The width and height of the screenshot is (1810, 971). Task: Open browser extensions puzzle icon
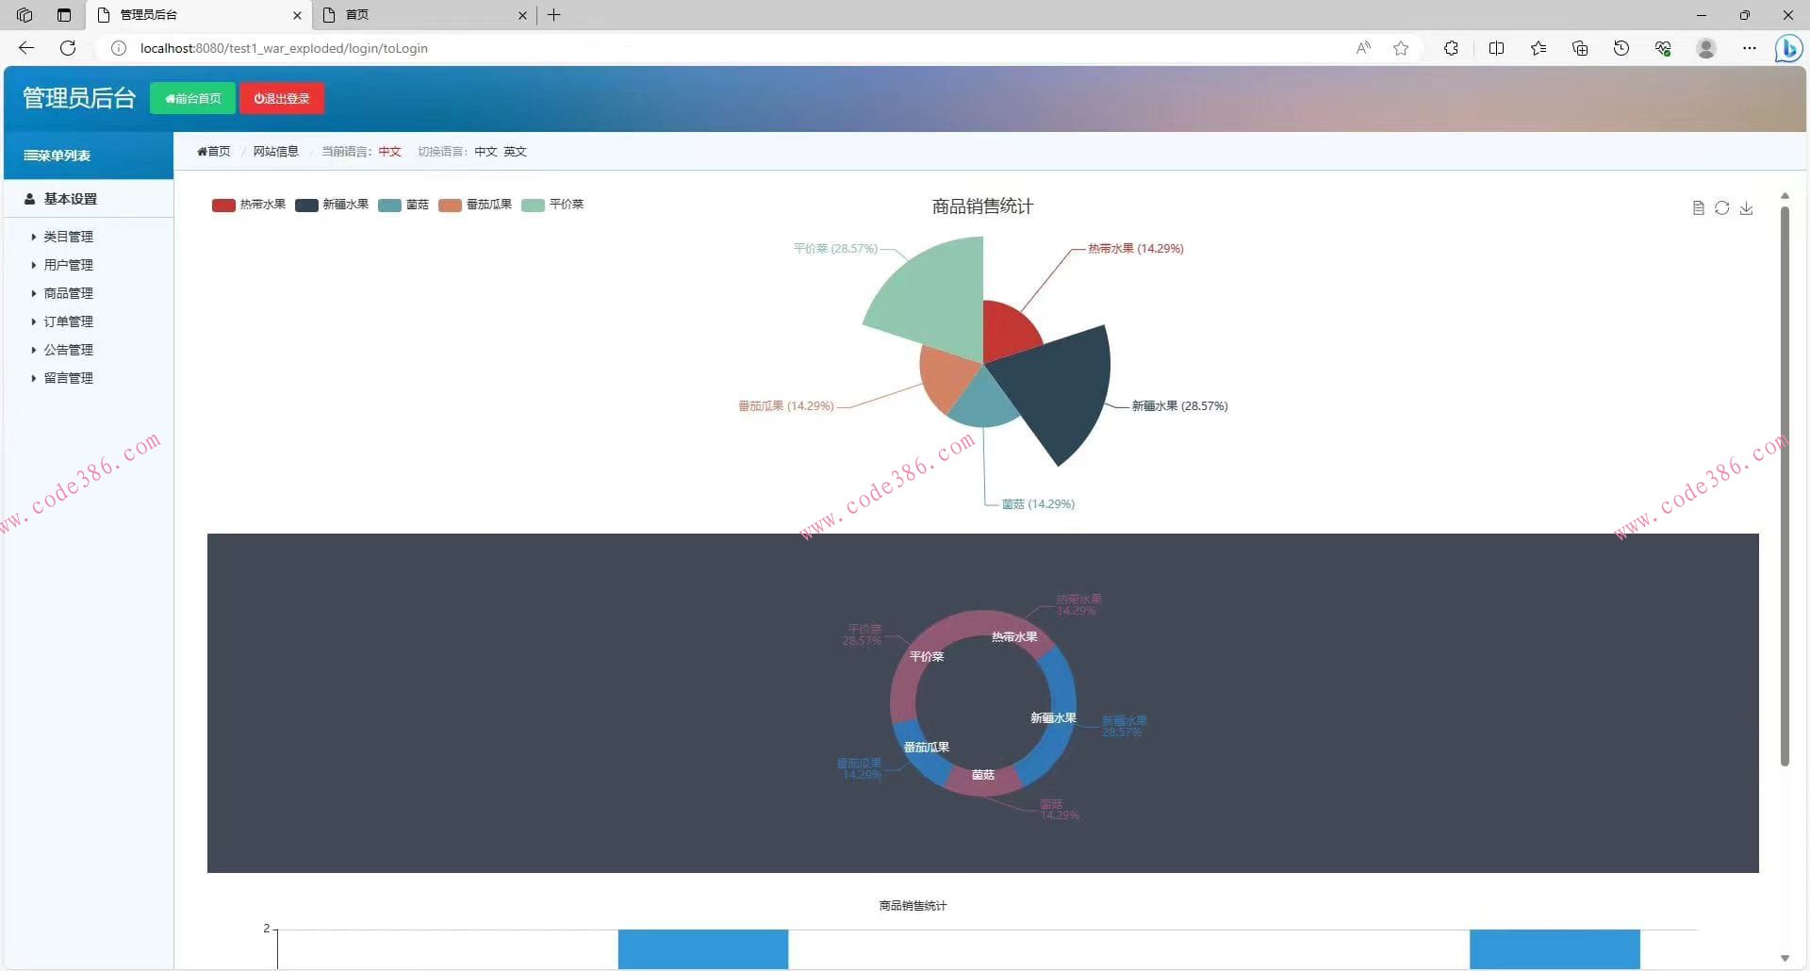(1451, 48)
